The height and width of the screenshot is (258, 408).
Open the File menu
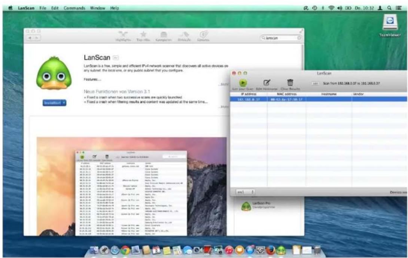pos(43,8)
